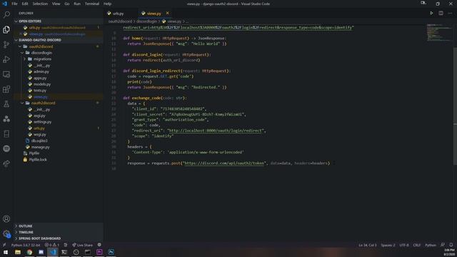The width and height of the screenshot is (457, 257).
Task: Open the Manage gear in activity bar
Action: (6, 233)
